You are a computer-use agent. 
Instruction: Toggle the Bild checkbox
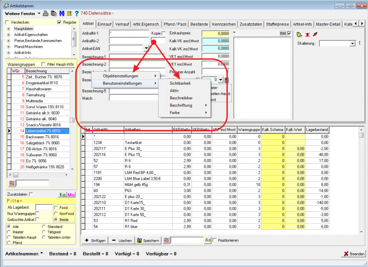289,33
